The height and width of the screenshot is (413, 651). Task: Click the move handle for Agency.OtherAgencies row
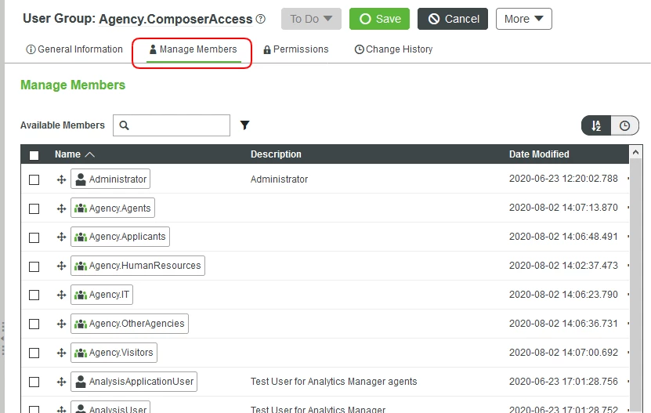[61, 324]
